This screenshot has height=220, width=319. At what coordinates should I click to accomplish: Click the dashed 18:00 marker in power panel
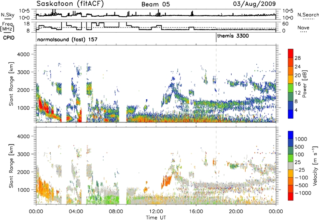point(216,83)
